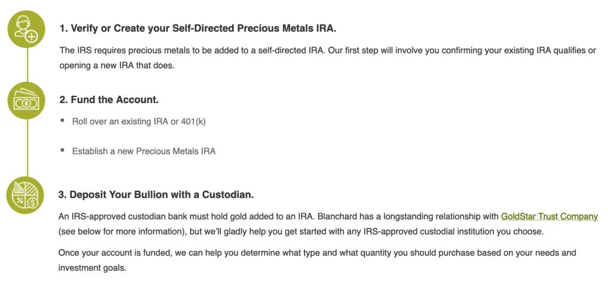Click the bullet dot before 'Establish a new Precious Metals IRA'
Screen dimensions: 608x282
pyautogui.click(x=63, y=150)
